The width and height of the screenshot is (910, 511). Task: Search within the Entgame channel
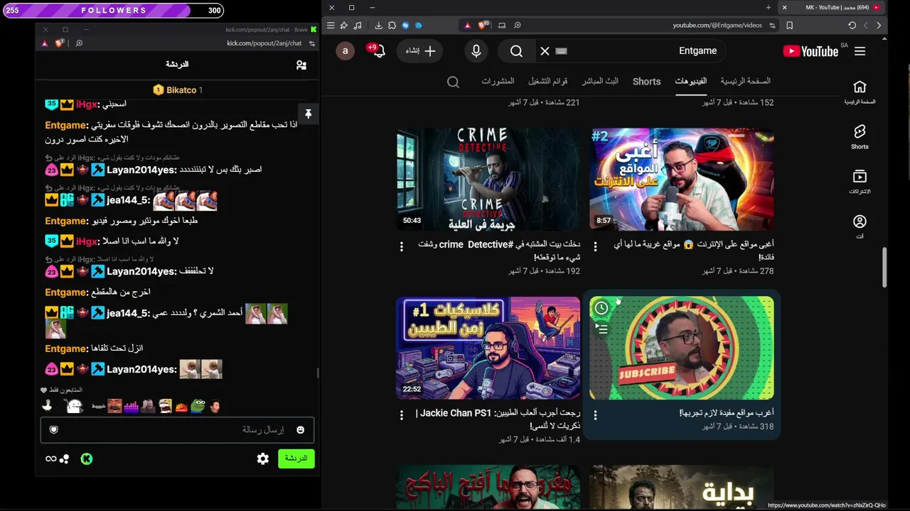point(453,82)
